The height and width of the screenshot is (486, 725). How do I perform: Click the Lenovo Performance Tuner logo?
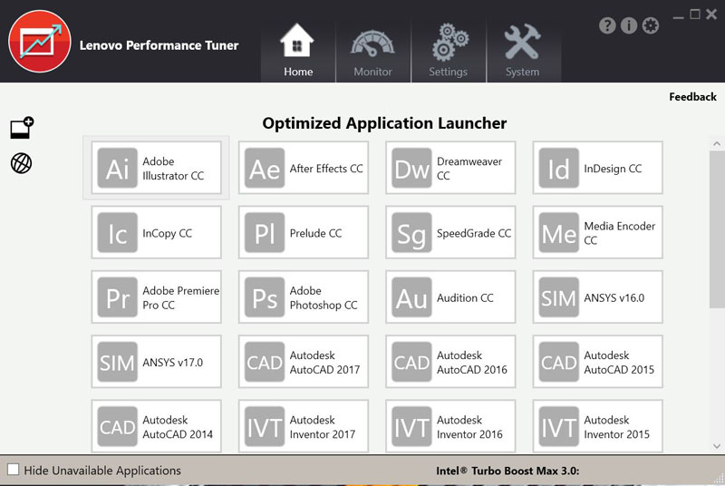39,41
